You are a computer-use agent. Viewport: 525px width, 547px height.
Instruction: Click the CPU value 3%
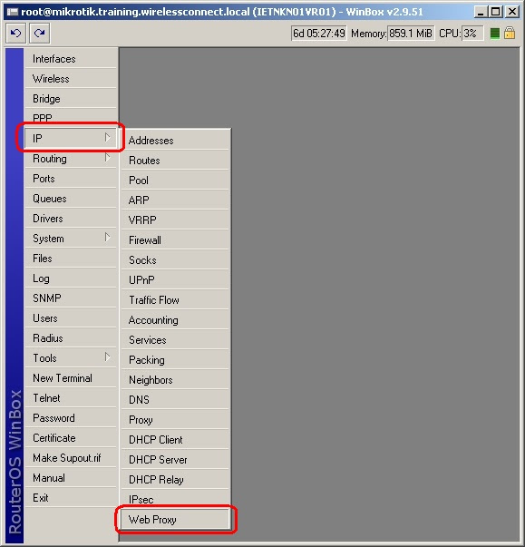tap(472, 34)
